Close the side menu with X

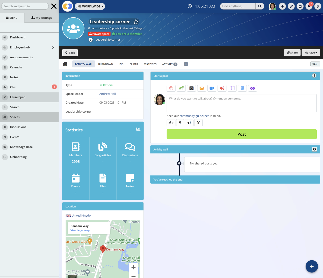pyautogui.click(x=54, y=6)
